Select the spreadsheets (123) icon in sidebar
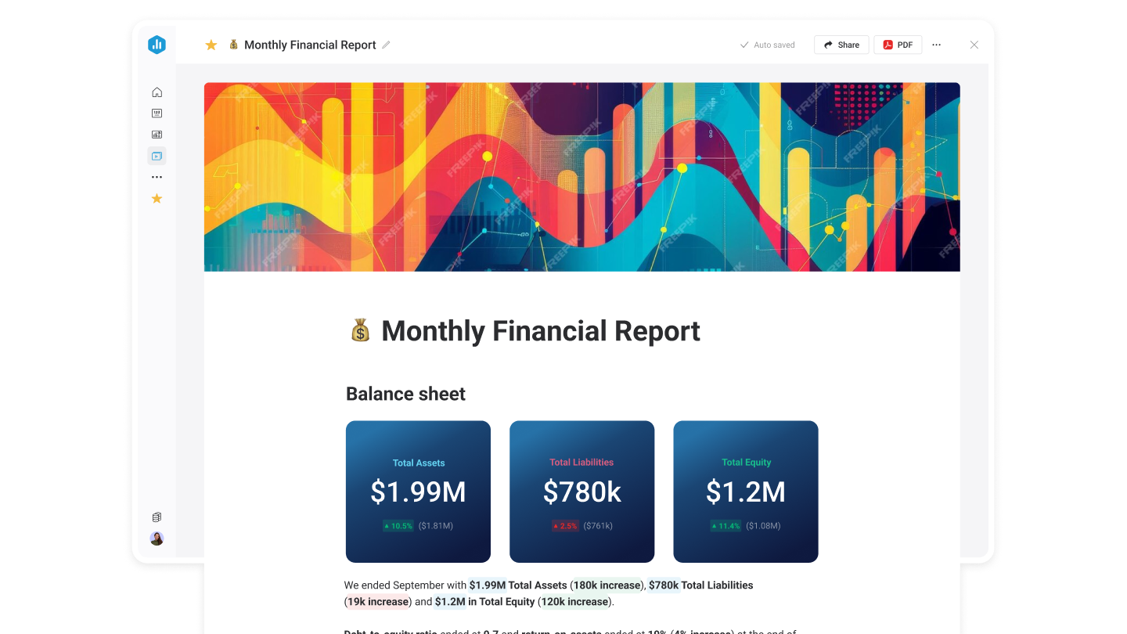Image resolution: width=1127 pixels, height=634 pixels. [157, 113]
